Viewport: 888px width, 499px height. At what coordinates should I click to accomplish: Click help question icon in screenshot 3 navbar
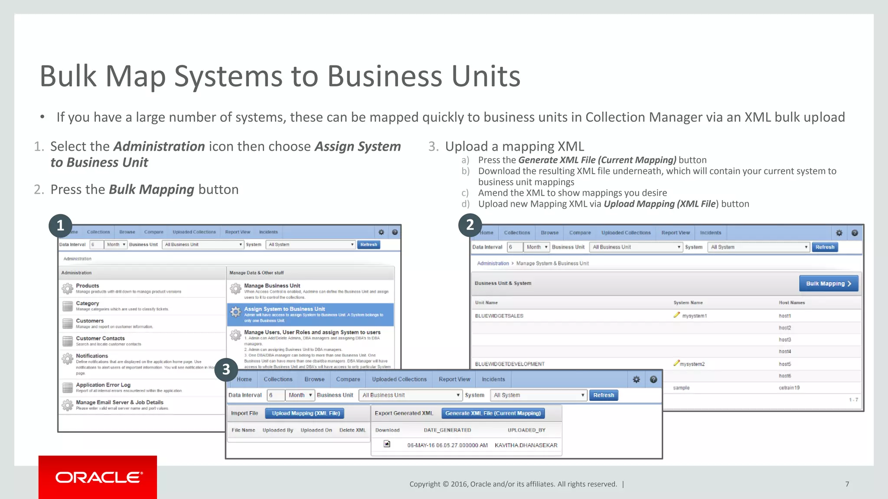653,379
